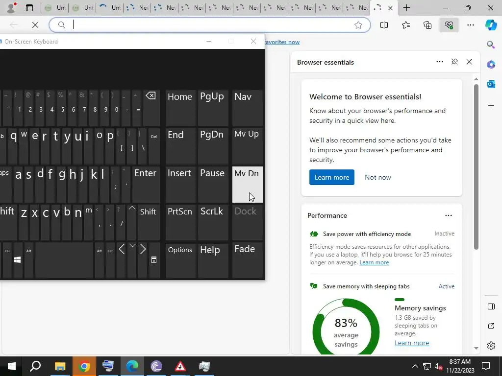
Task: Open Edge Settings and more menu
Action: [470, 25]
